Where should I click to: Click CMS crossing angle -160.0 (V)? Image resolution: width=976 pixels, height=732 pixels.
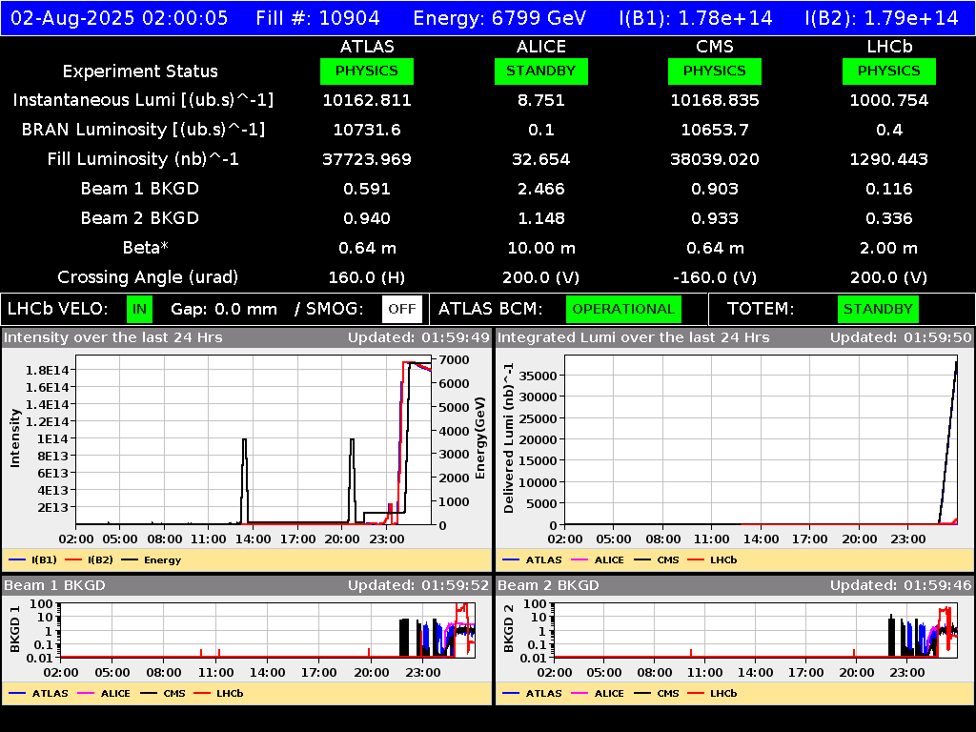pos(715,277)
